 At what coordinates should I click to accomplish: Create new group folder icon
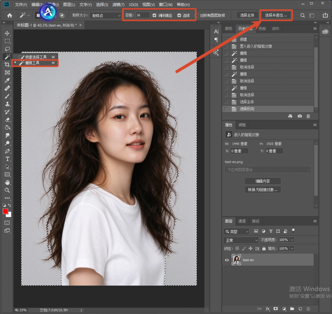click(292, 309)
